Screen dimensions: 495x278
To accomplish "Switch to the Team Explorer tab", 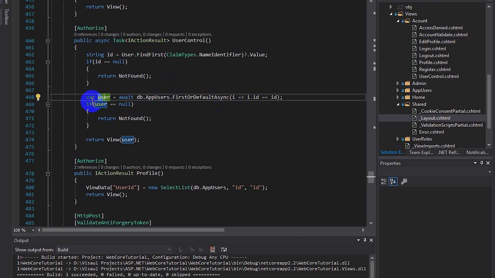I will [421, 152].
